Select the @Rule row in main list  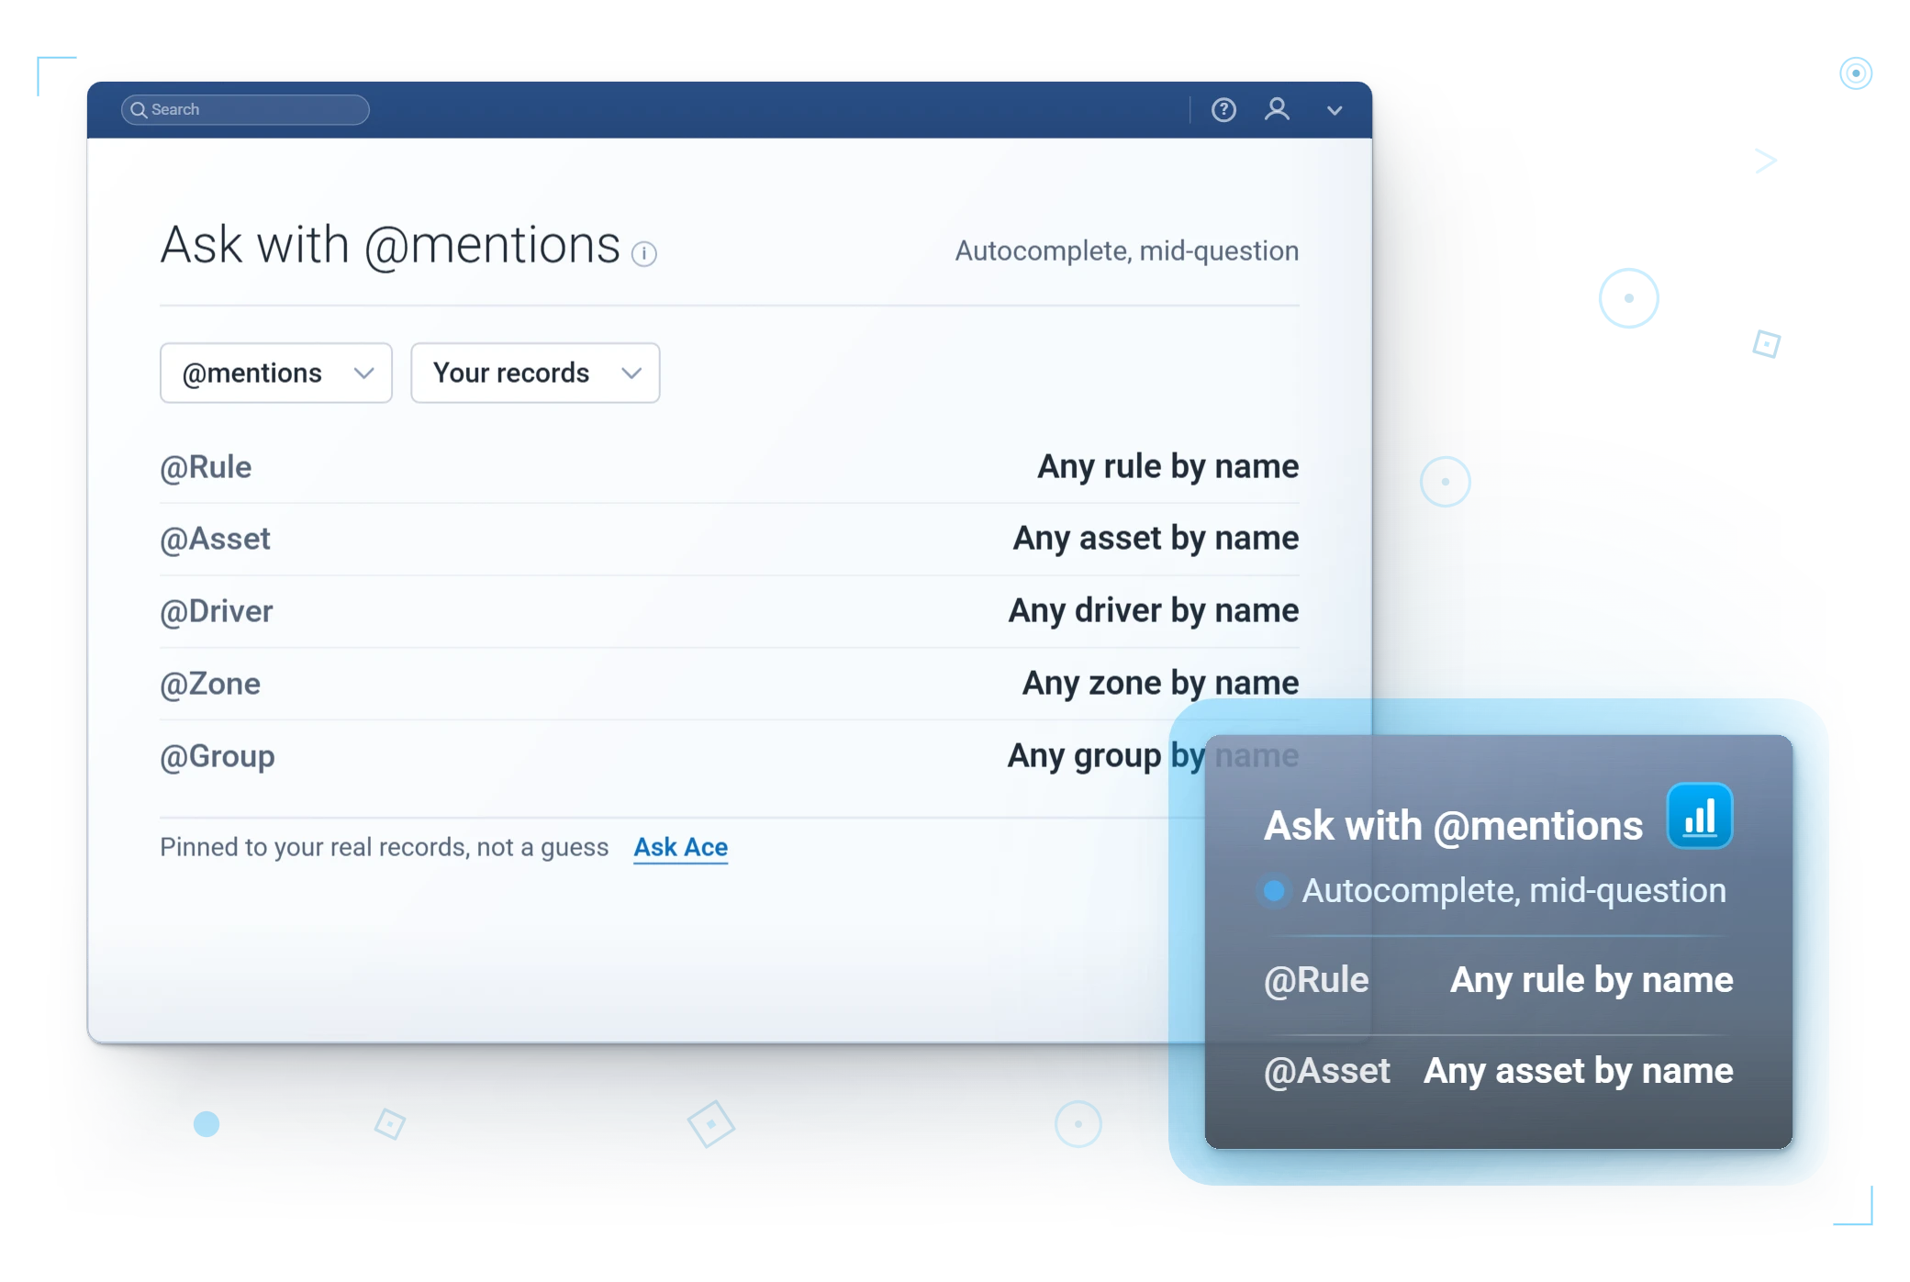pos(729,467)
